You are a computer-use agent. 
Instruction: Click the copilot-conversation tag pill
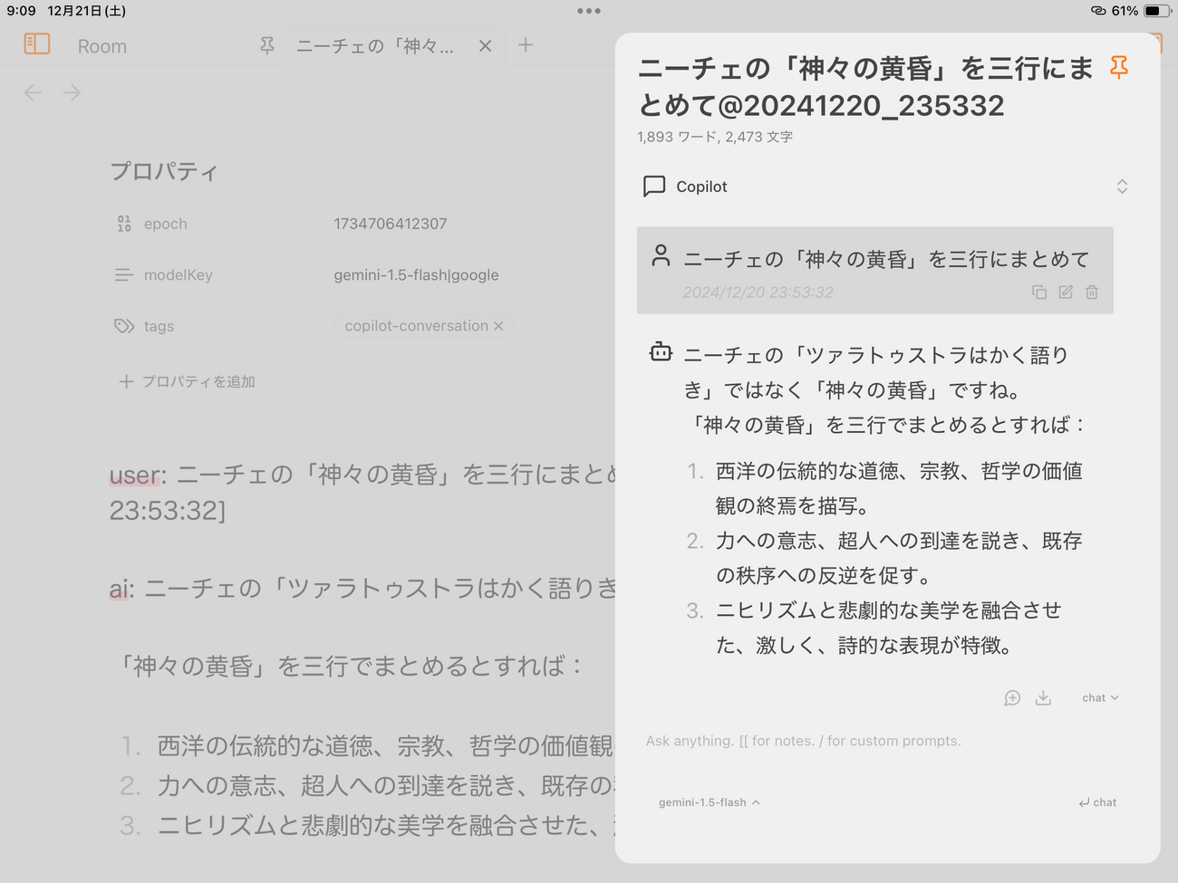tap(423, 326)
